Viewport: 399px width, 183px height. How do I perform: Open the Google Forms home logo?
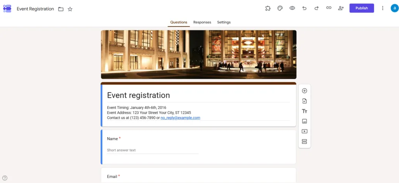point(7,9)
